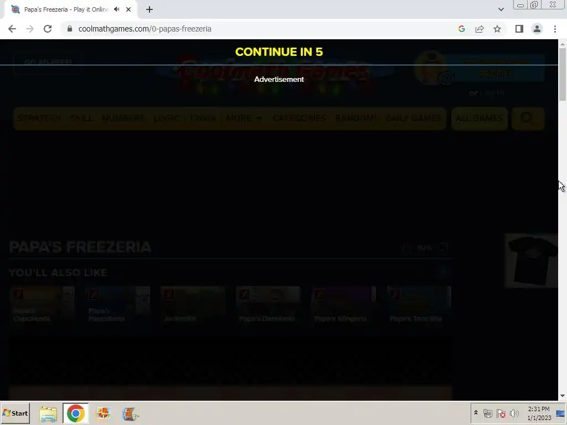567x425 pixels.
Task: Open the DAILY GAMES nav item
Action: point(413,118)
